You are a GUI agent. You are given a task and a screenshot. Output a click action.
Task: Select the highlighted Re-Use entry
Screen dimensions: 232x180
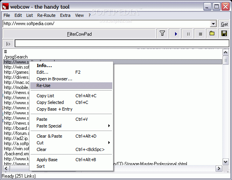(71, 85)
